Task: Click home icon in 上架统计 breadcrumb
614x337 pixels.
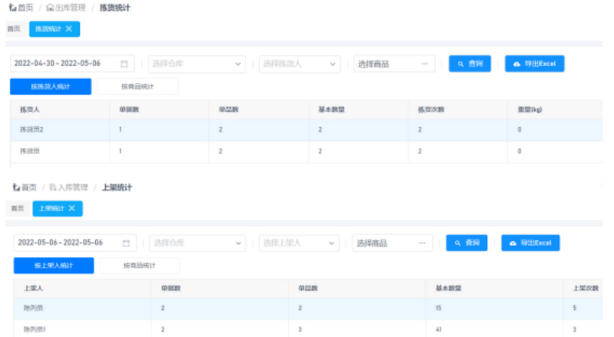Action: click(15, 187)
